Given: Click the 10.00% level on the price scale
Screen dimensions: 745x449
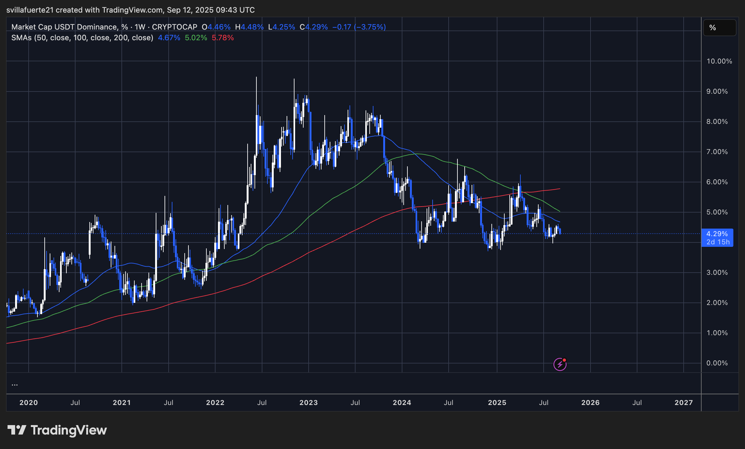Looking at the screenshot, I should click(x=719, y=62).
